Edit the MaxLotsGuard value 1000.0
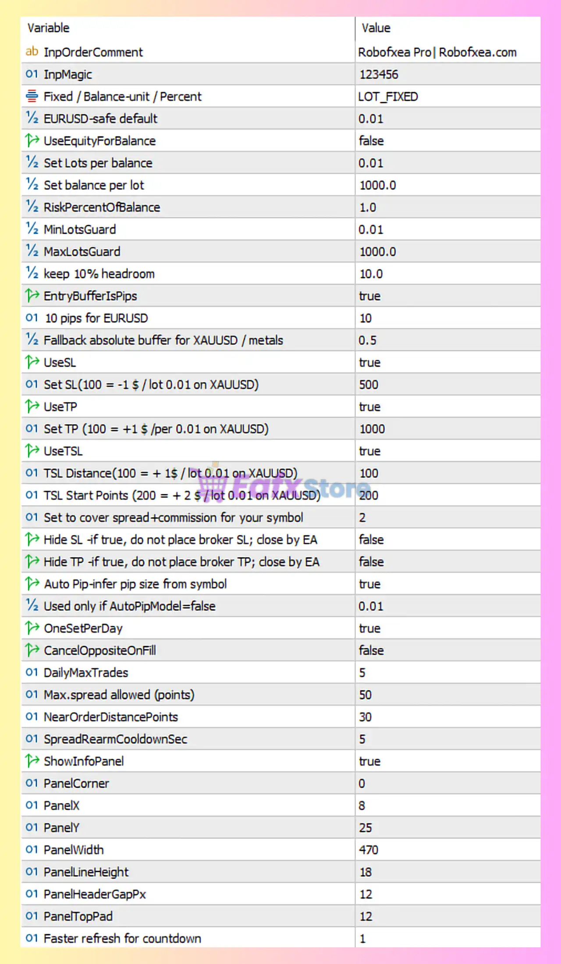561x964 pixels. pos(377,252)
